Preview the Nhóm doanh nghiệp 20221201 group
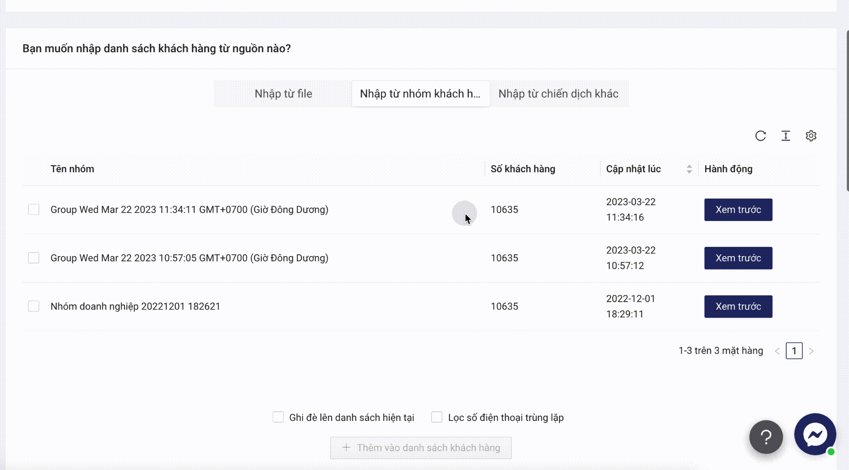 pyautogui.click(x=738, y=306)
